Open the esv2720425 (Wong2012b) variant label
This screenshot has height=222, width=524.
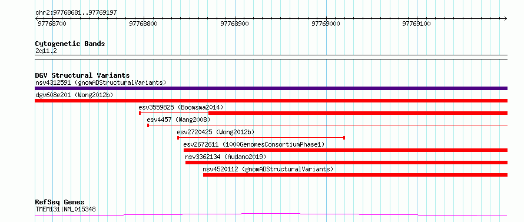(215, 132)
